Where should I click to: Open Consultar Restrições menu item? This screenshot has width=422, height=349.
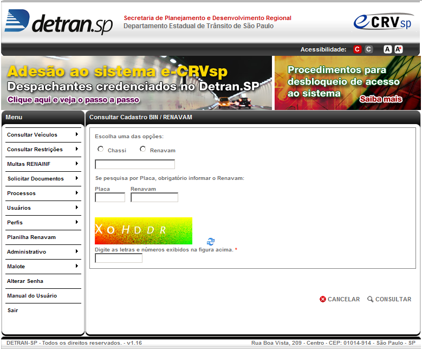pyautogui.click(x=35, y=149)
